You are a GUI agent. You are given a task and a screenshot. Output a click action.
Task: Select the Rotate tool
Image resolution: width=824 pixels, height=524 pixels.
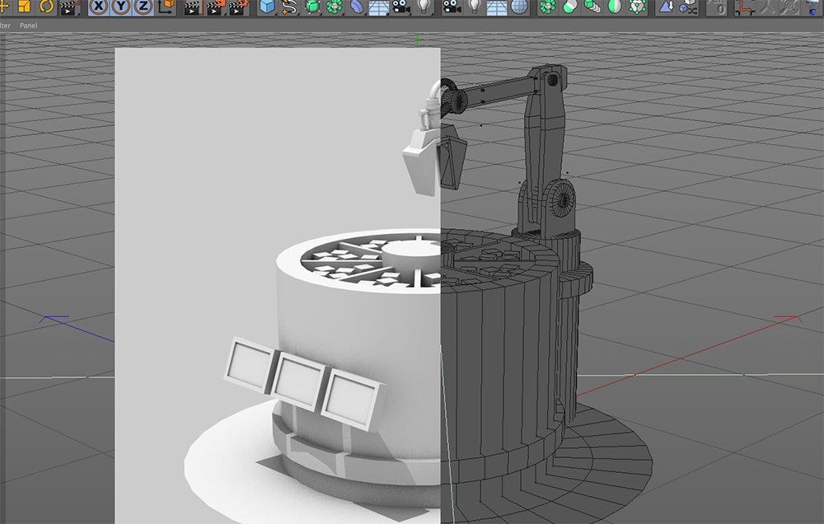click(x=46, y=7)
